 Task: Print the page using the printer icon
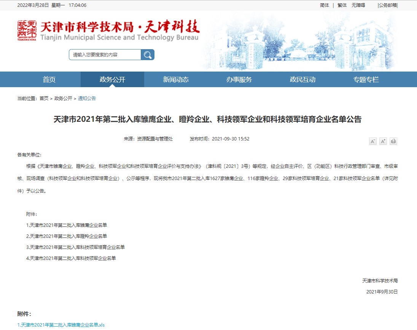tap(393, 141)
